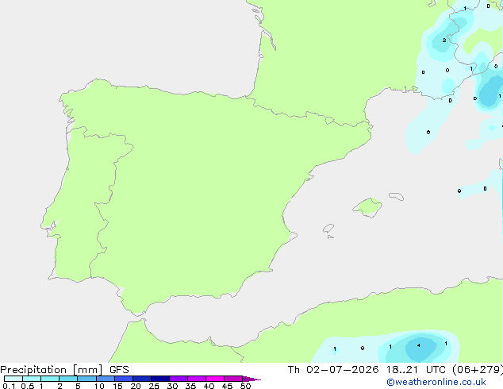
Task: Click the Ibiza island on the map
Action: [328, 229]
